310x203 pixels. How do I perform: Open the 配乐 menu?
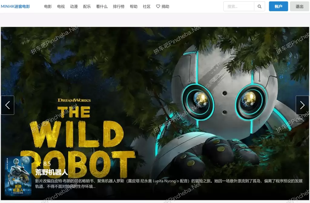pos(87,7)
